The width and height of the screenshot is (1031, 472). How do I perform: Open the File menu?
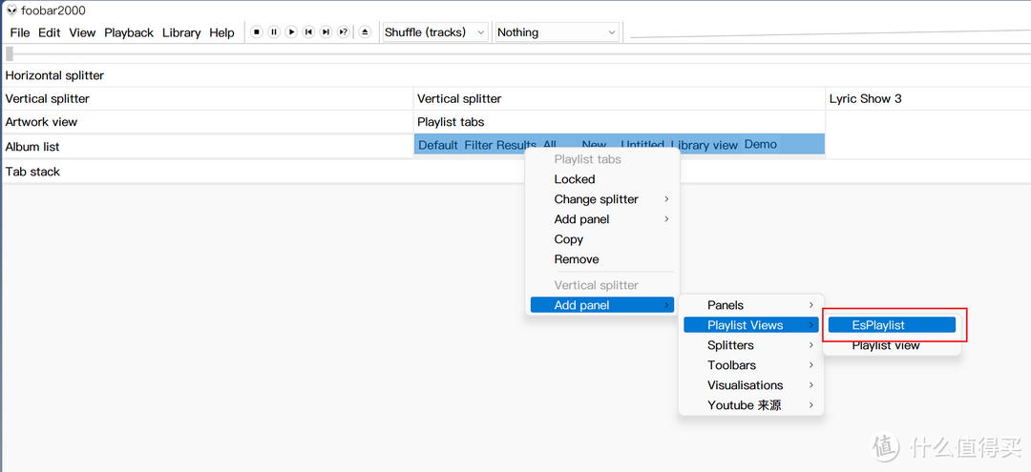(x=20, y=32)
